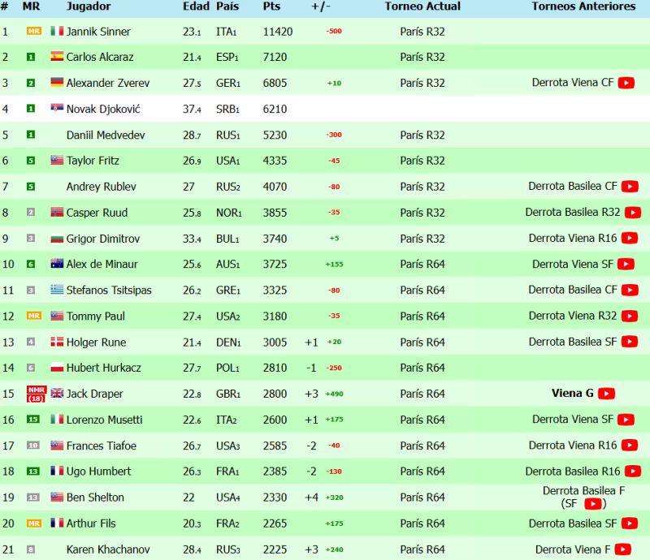The image size is (650, 560).
Task: Click the +/- column header
Action: (321, 6)
